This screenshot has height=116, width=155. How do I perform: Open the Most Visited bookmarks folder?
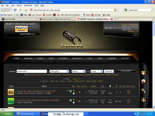pos(6,15)
